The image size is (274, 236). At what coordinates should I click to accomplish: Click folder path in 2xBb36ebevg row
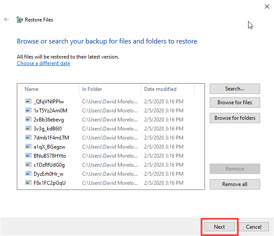pos(110,120)
